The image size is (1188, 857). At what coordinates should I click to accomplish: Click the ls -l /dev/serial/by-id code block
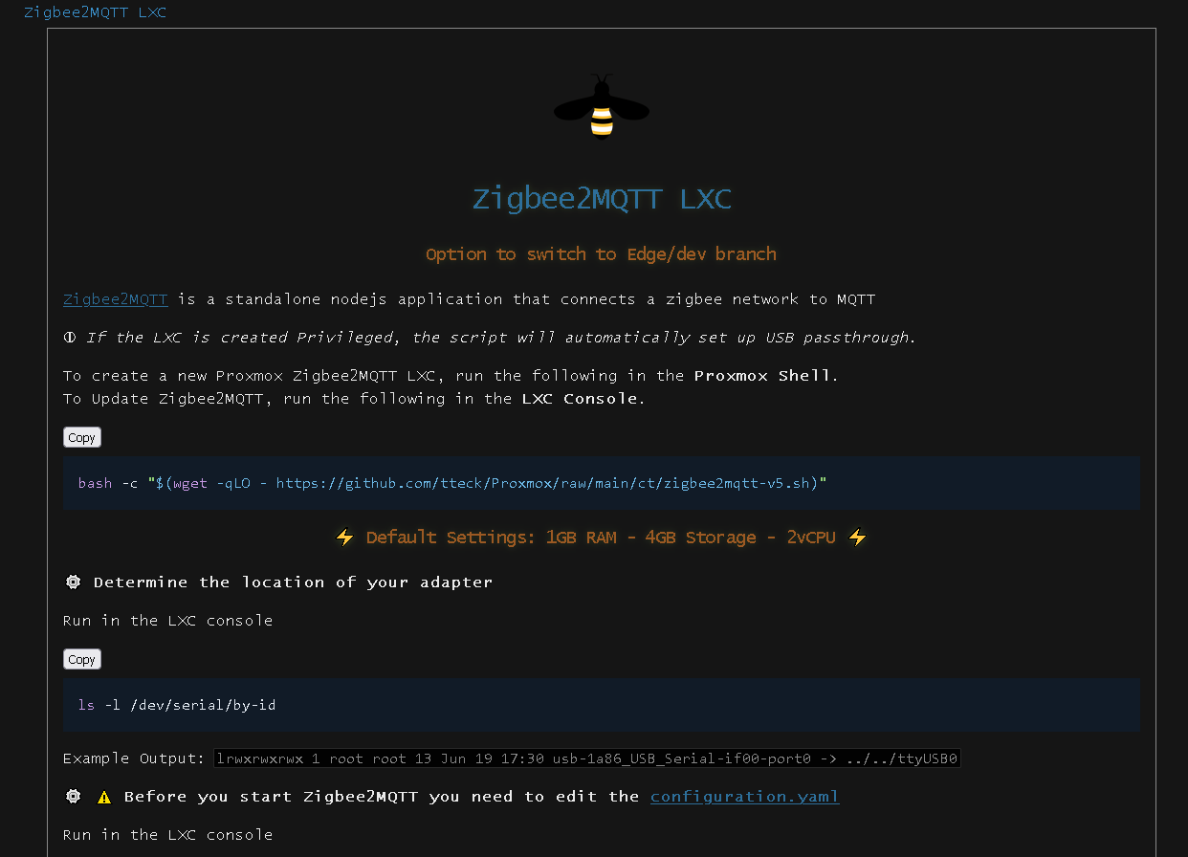coord(602,705)
